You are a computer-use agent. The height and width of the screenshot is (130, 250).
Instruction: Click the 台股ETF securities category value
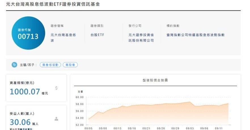click(97, 35)
